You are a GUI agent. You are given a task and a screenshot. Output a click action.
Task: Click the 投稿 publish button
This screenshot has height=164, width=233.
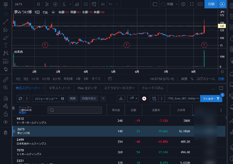click(211, 4)
